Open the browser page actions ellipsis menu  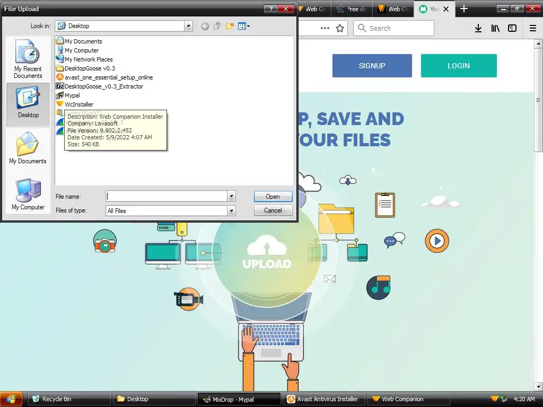(x=325, y=28)
